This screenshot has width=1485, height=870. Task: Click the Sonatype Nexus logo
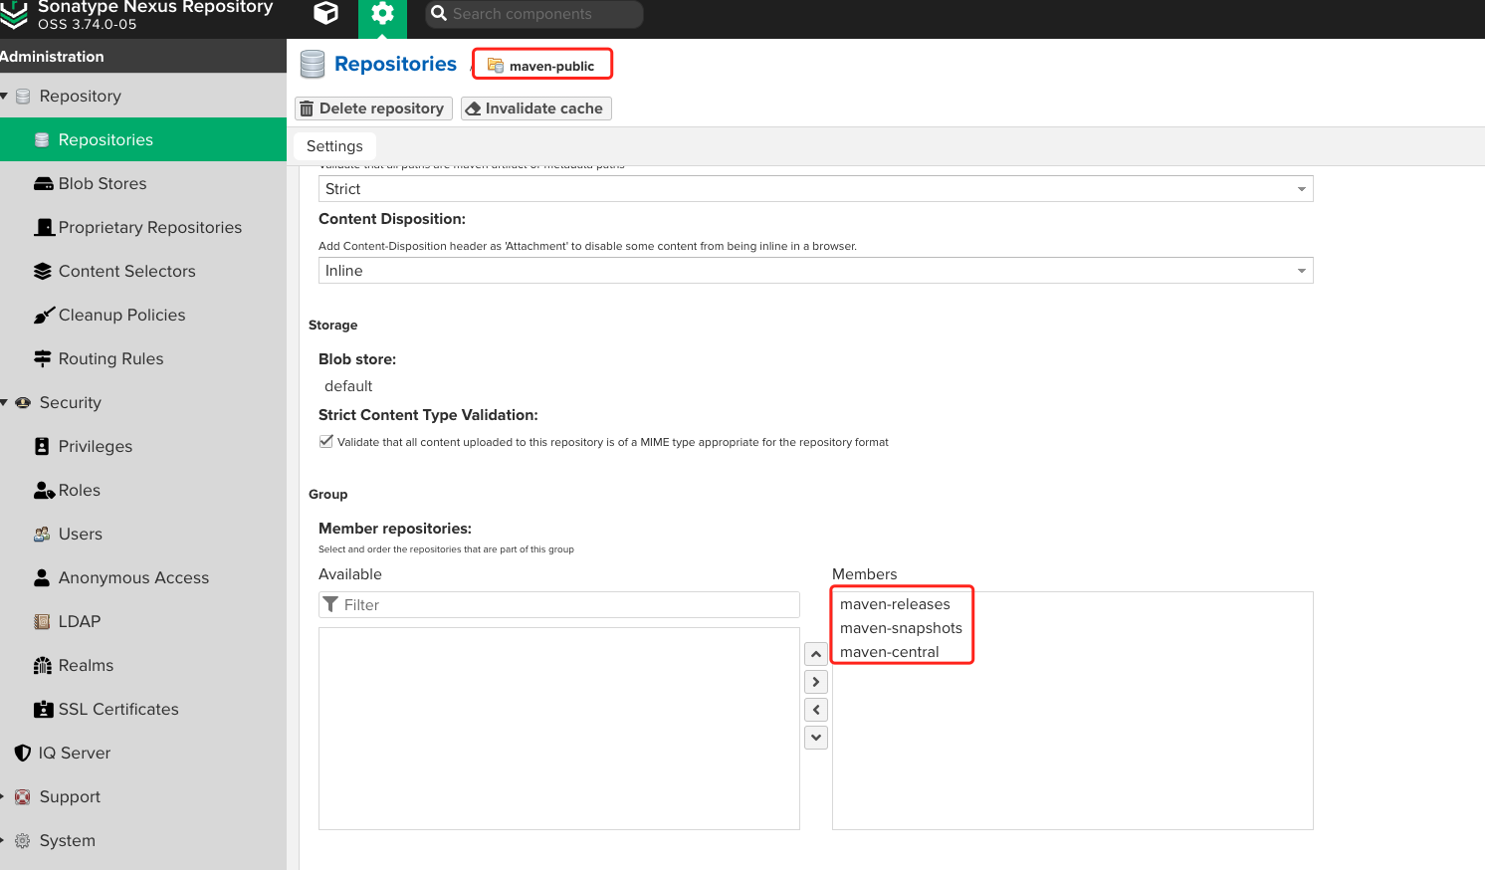[13, 14]
